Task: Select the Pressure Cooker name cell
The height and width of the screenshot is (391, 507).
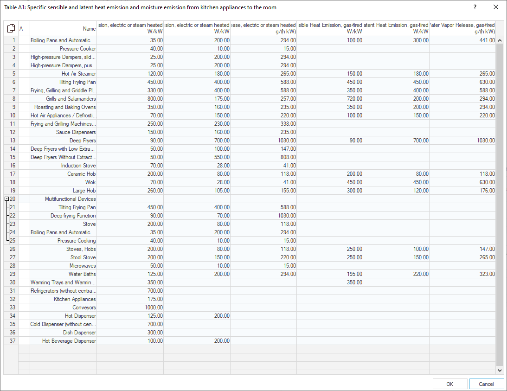Action: click(x=64, y=49)
